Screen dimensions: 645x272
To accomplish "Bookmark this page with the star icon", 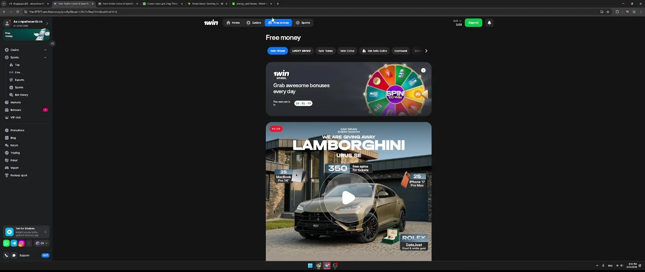I will click(608, 12).
